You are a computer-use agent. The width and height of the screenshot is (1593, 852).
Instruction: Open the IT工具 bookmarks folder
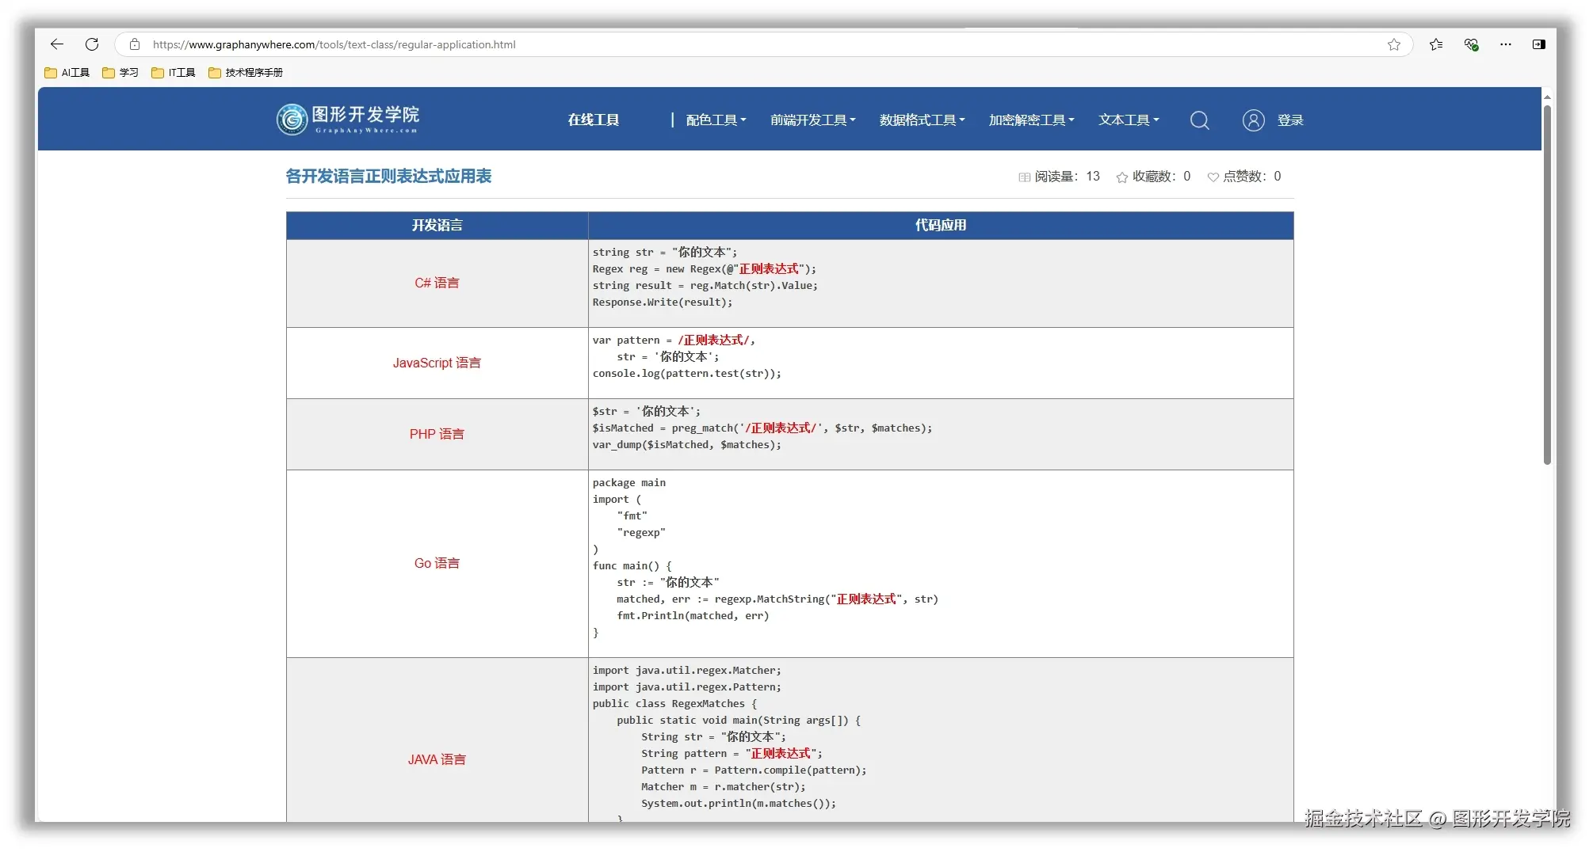174,73
